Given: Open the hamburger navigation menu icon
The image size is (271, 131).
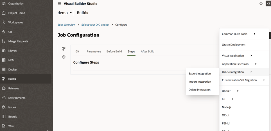Looking at the screenshot, I should [59, 4].
